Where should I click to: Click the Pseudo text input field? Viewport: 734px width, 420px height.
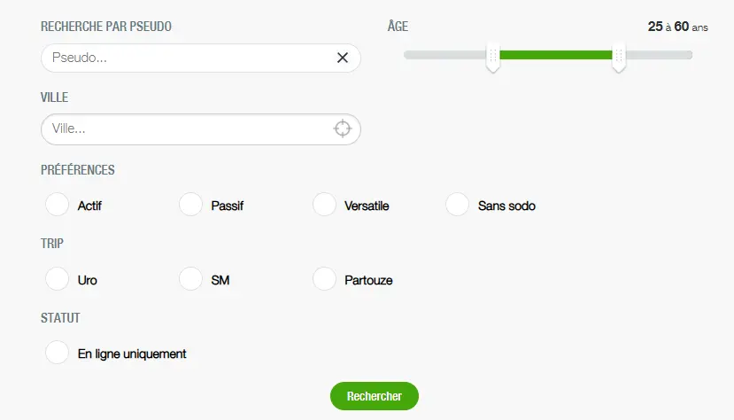pyautogui.click(x=186, y=58)
